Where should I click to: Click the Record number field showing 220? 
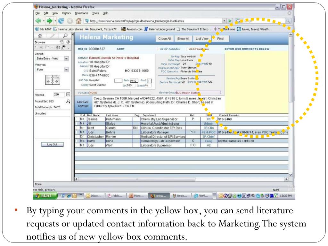[x=59, y=94]
